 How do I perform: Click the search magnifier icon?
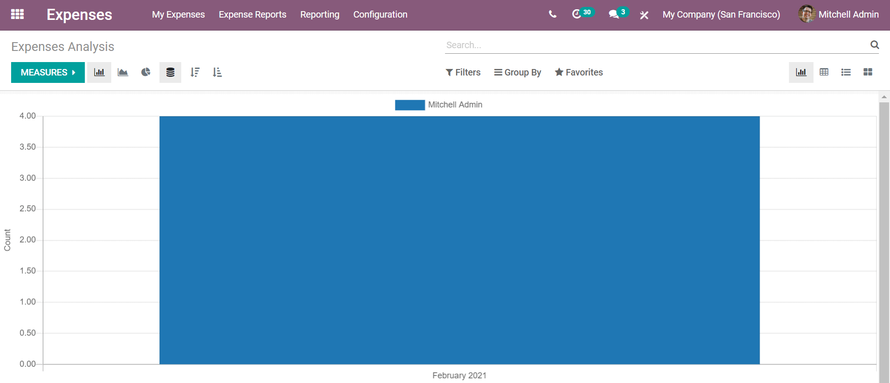[x=875, y=45]
